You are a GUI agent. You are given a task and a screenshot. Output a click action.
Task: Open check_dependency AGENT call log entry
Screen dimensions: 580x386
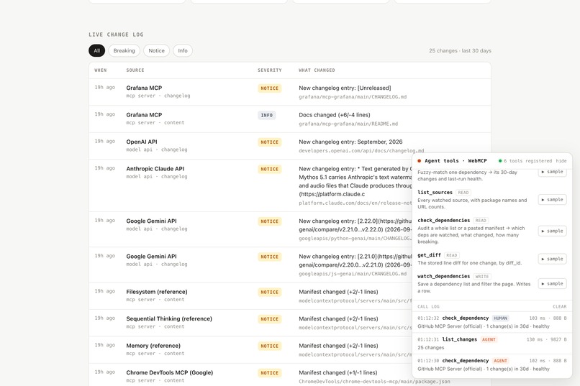492,365
